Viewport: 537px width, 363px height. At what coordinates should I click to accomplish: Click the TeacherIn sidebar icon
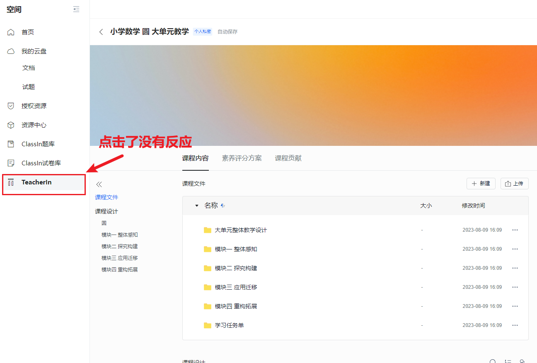tap(11, 182)
